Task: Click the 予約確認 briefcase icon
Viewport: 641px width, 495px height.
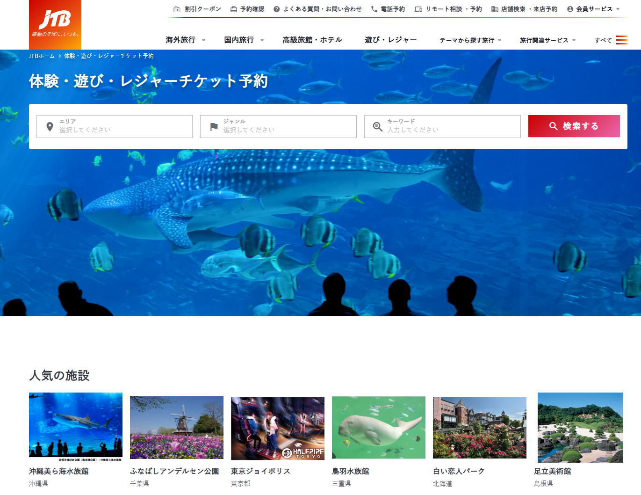Action: 234,9
